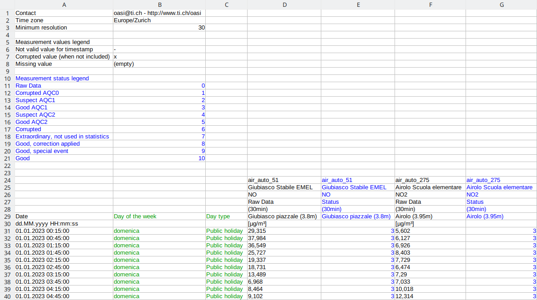Click 'Raw Data' cell in column F

pos(430,202)
